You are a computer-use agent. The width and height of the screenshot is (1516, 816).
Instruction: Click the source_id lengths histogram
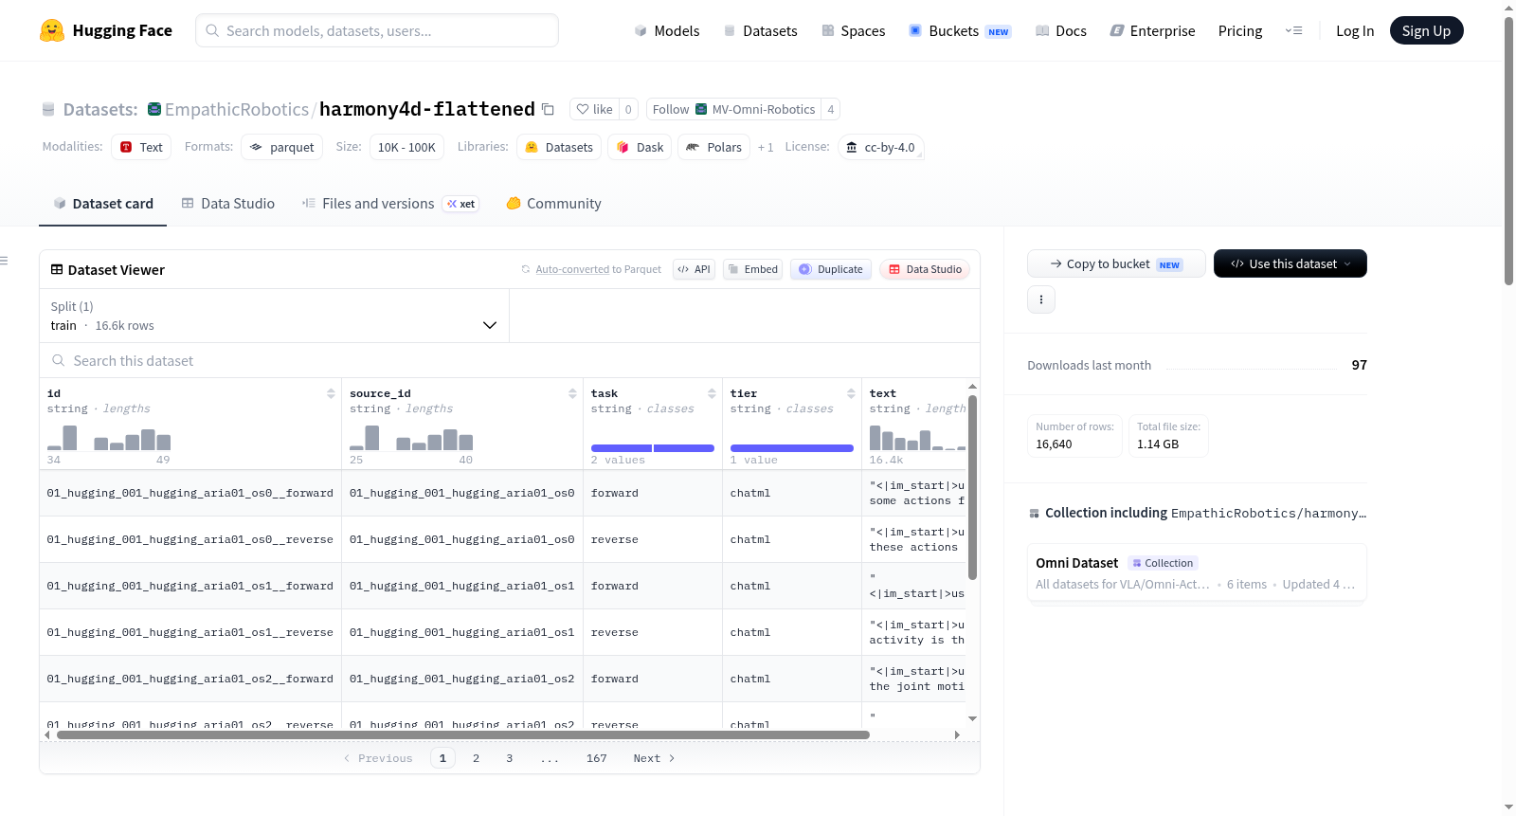[411, 438]
